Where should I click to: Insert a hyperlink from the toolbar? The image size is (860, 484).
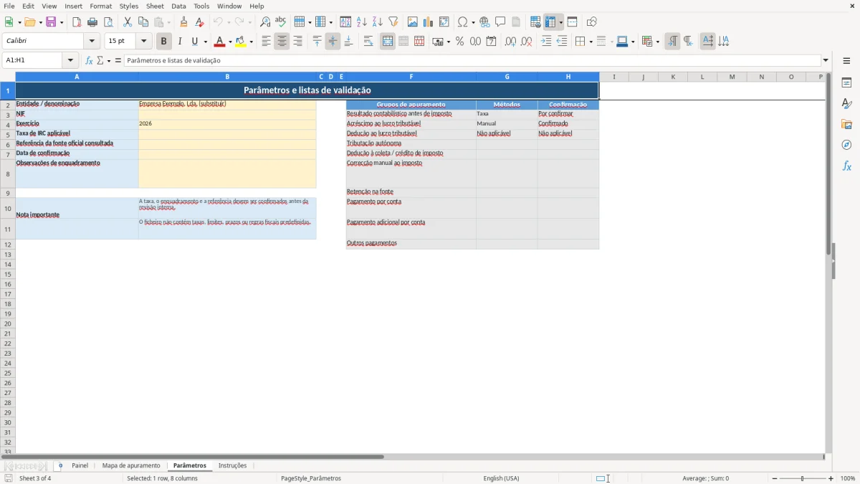click(485, 22)
